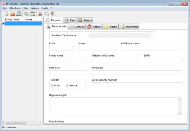Click the 'No members.' status bar text
This screenshot has height=131, width=190.
point(9,127)
